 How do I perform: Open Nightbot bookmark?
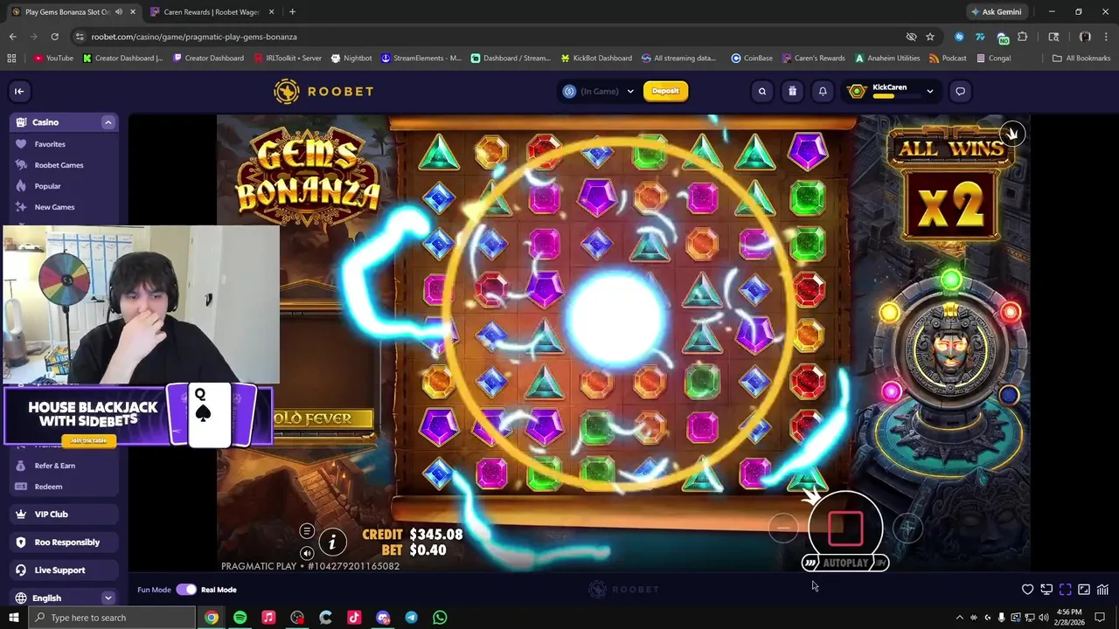pyautogui.click(x=351, y=59)
